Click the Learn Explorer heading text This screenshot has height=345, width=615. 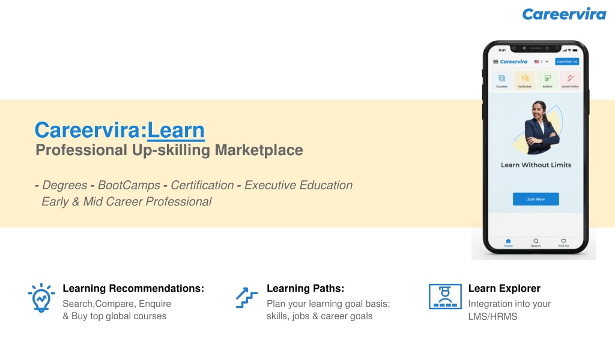coord(504,288)
